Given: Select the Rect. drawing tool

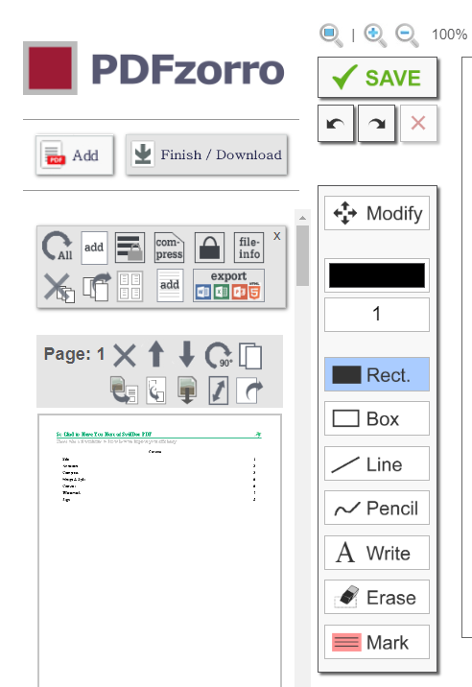Looking at the screenshot, I should (377, 374).
